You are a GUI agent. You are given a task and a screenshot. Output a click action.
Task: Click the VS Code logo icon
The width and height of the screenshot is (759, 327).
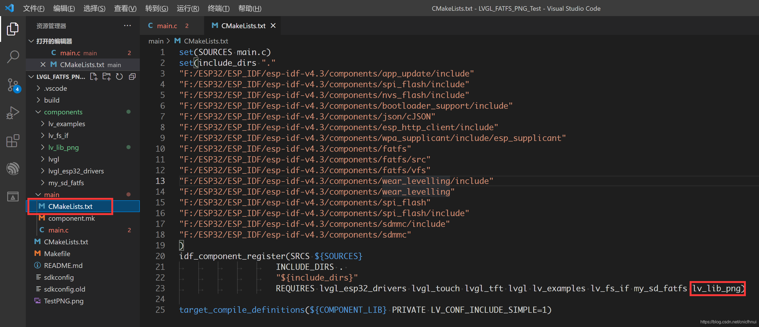coord(9,8)
